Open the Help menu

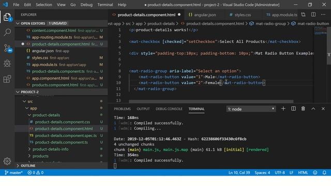point(122,5)
